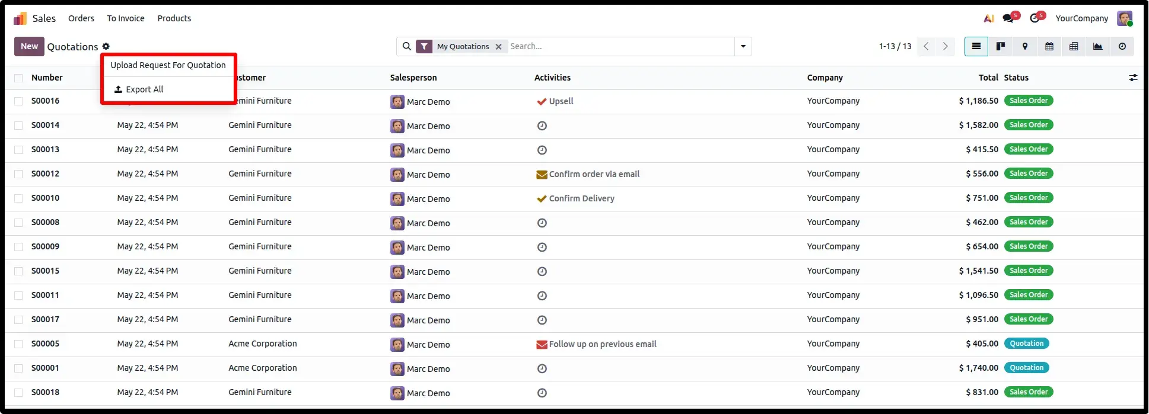
Task: Click activity clock for S00018
Action: point(542,393)
